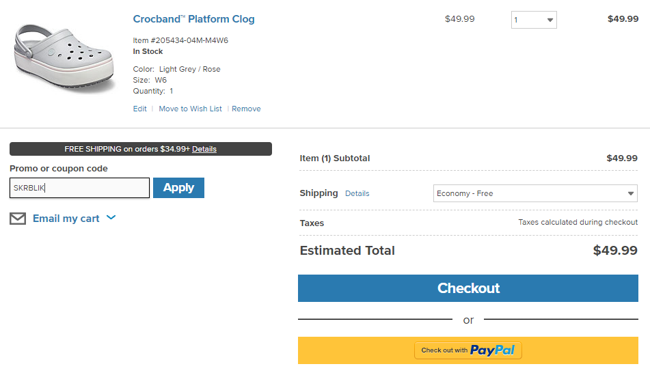Click the Estimated Total amount
Viewport: 650px width, 375px height.
point(615,250)
